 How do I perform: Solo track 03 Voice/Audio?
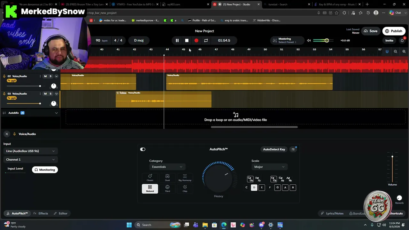[x=50, y=94]
